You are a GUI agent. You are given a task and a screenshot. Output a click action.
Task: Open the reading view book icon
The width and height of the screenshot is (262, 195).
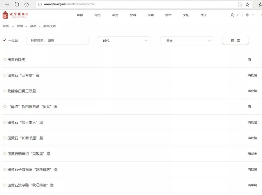240,5
